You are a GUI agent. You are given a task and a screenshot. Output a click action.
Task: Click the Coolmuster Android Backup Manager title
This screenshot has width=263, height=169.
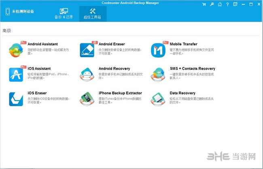pos(130,3)
